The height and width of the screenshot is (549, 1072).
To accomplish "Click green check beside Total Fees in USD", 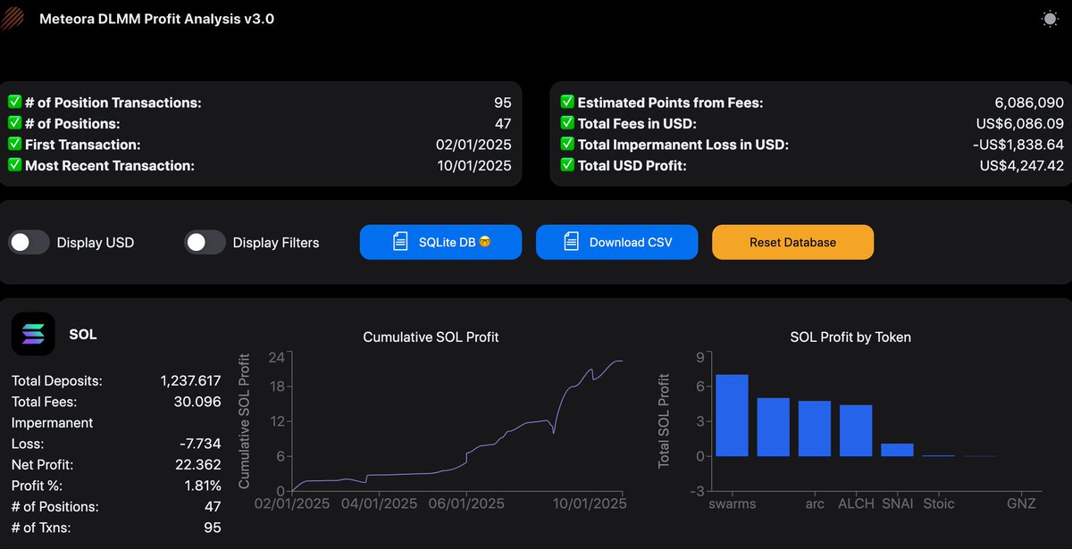I will tap(567, 123).
